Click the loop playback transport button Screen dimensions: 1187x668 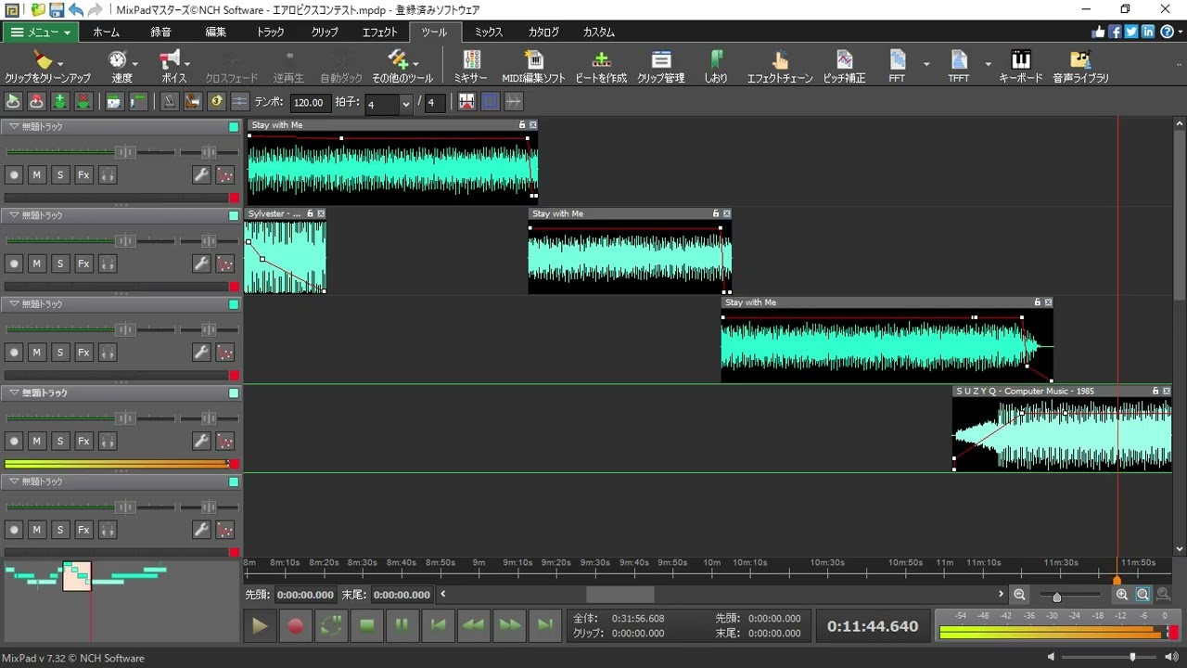[x=331, y=626]
